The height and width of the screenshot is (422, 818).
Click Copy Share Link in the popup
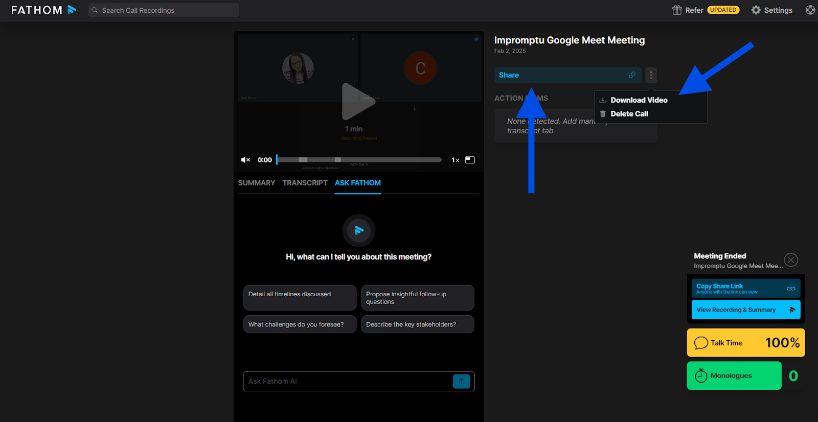click(746, 289)
